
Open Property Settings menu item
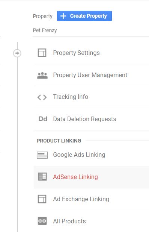(x=91, y=53)
